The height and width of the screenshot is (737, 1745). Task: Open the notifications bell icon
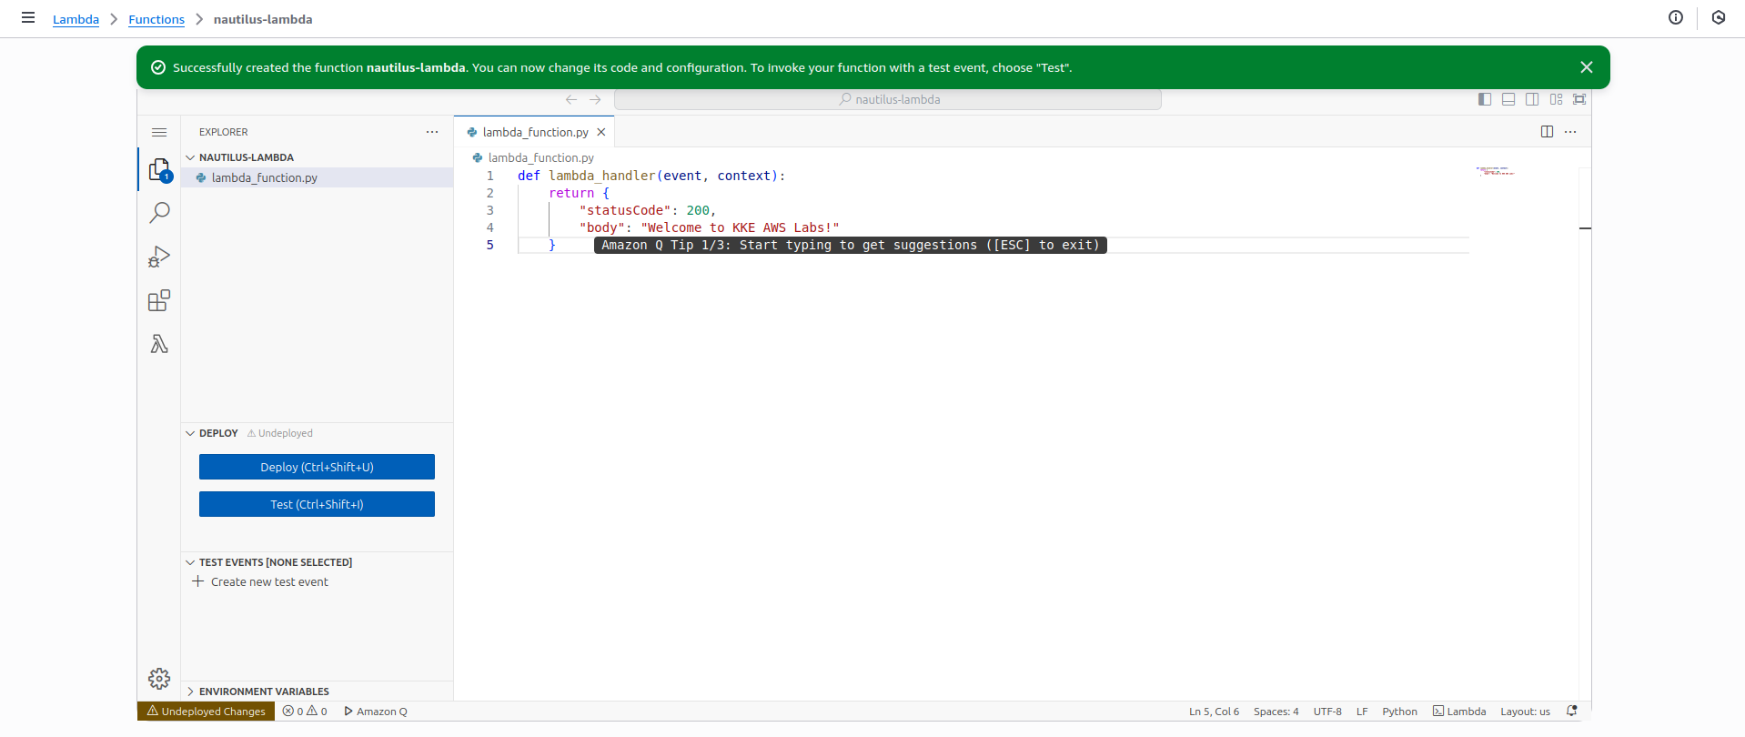(1571, 712)
